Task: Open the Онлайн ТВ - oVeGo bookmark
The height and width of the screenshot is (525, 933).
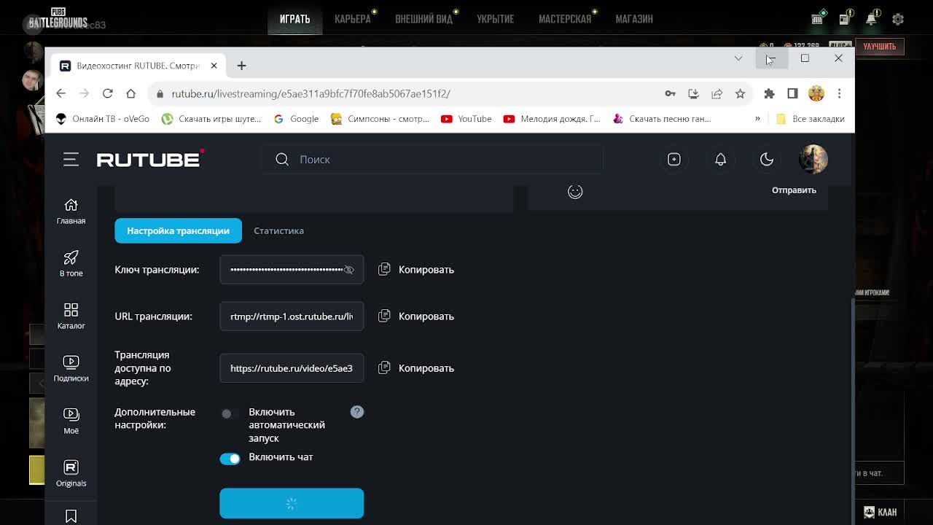Action: tap(102, 119)
